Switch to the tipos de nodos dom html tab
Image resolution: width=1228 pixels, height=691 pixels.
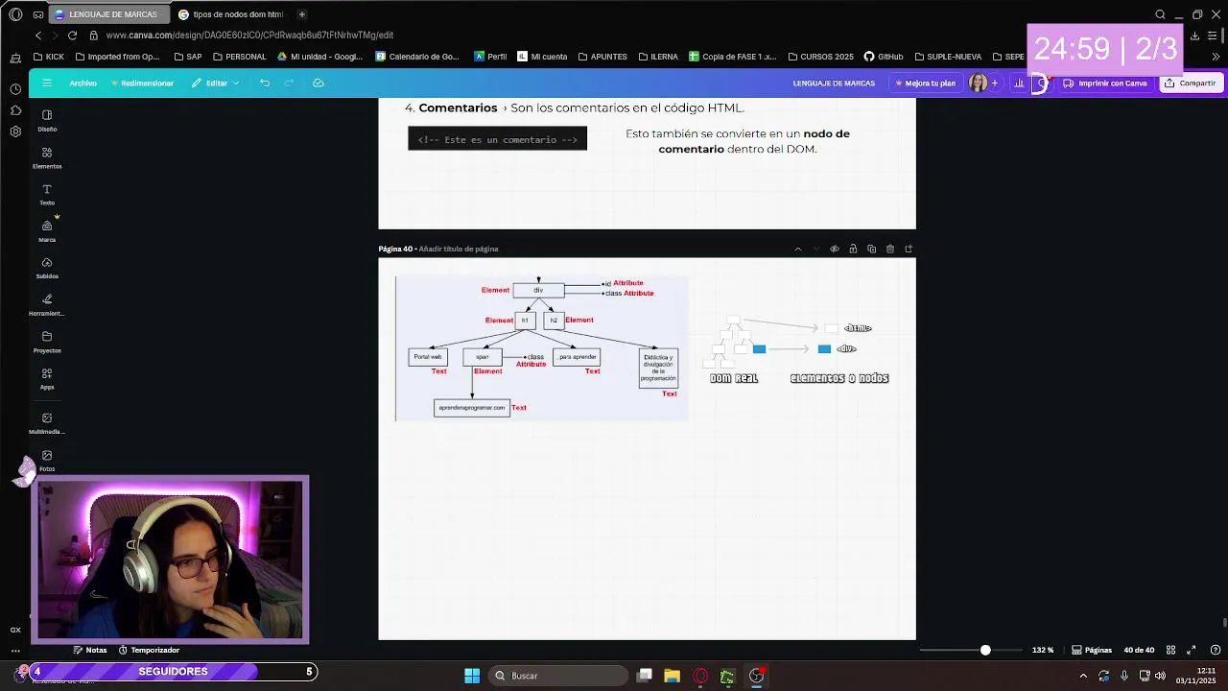tap(230, 14)
